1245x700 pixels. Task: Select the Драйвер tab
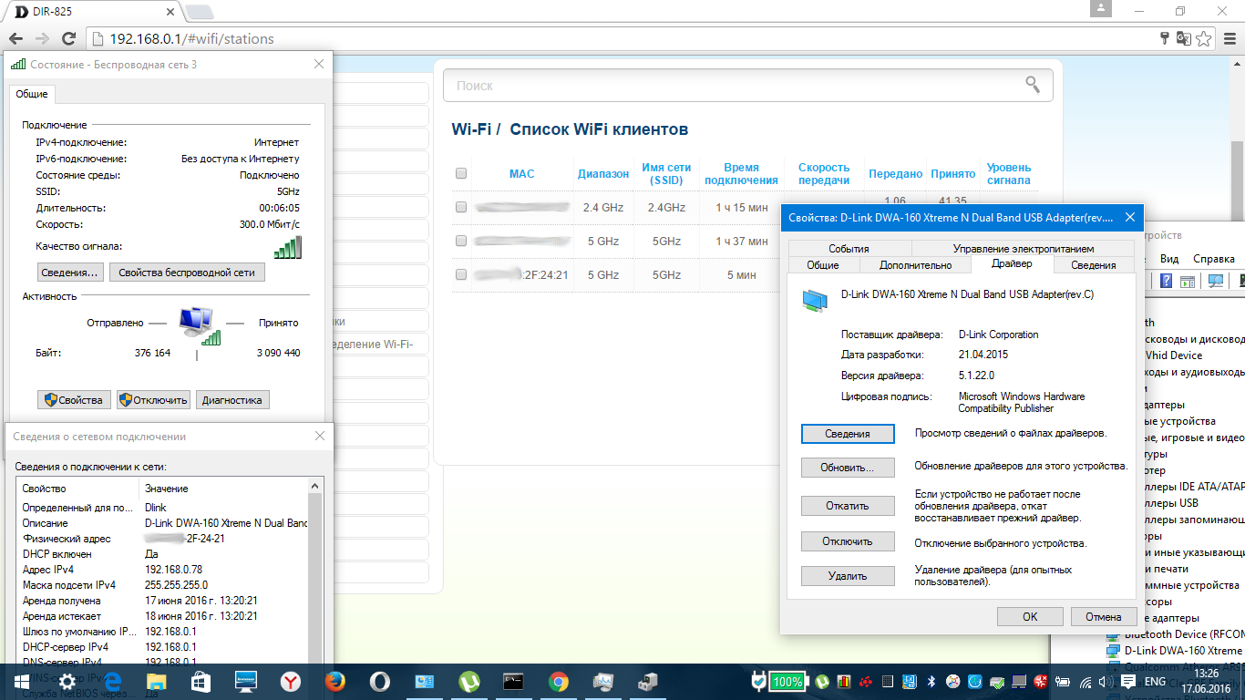click(x=1012, y=263)
